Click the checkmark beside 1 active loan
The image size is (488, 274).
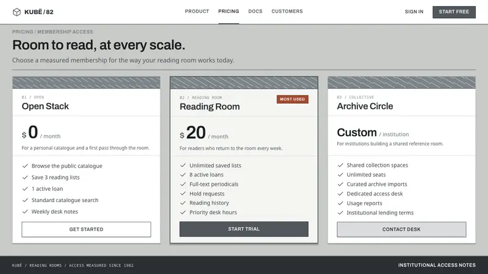[x=25, y=189]
